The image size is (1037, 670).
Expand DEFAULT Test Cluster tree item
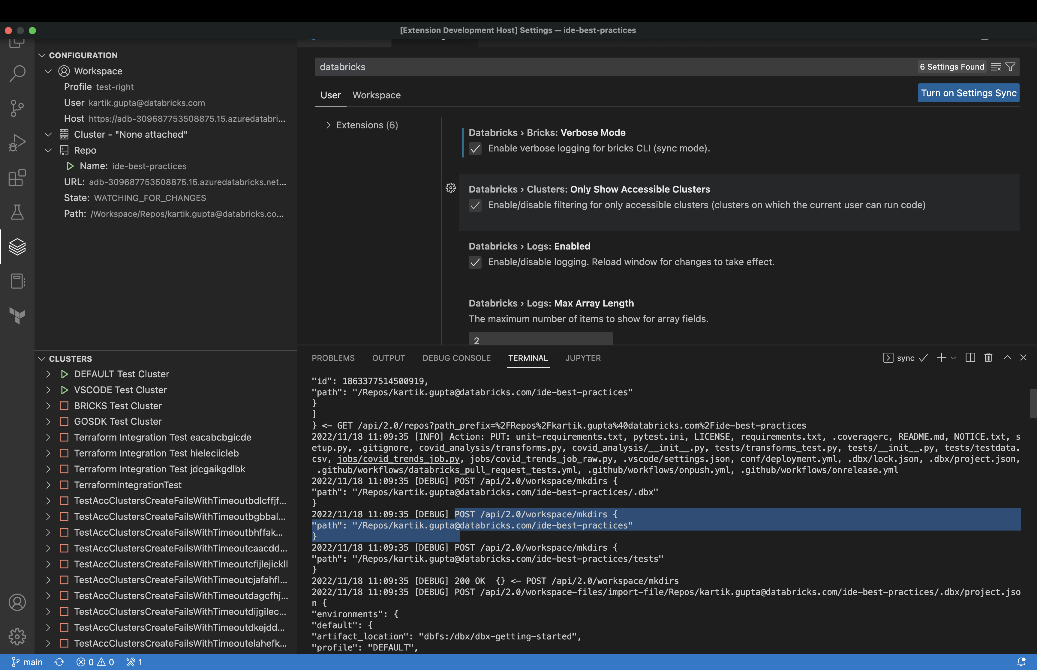point(48,374)
